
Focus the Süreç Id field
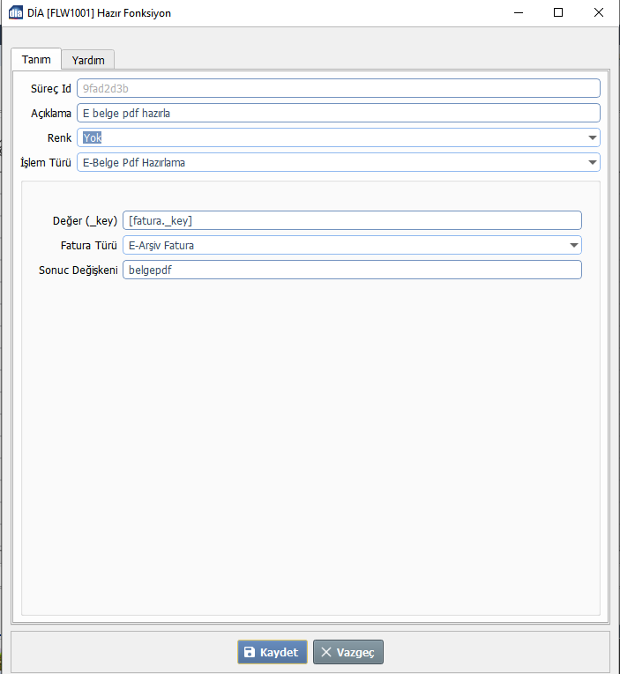coord(338,88)
